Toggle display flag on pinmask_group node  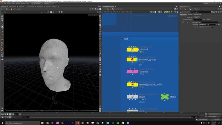pyautogui.click(x=137, y=59)
